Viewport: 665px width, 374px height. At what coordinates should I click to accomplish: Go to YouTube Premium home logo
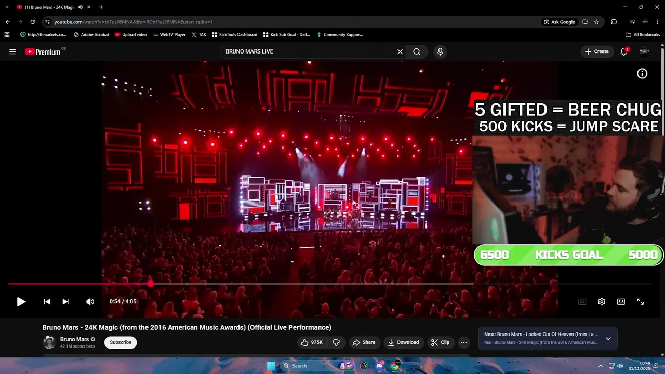point(43,51)
